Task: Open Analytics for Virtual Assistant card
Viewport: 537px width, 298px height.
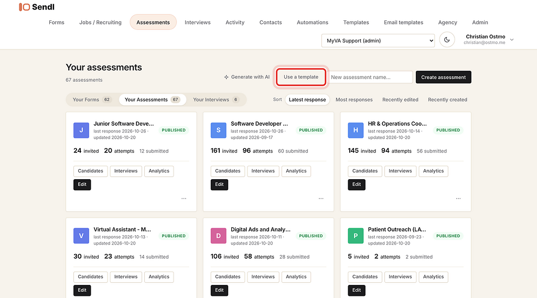Action: click(159, 277)
